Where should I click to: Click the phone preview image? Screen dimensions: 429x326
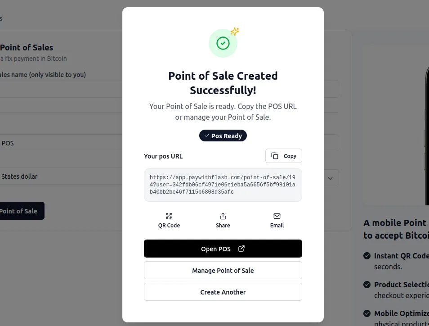[426, 135]
